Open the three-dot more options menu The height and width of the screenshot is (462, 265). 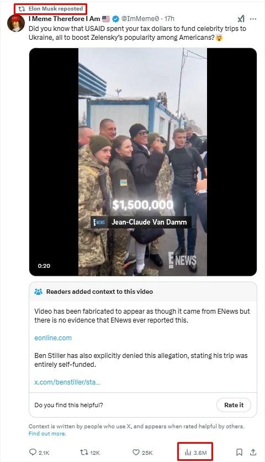click(x=253, y=19)
